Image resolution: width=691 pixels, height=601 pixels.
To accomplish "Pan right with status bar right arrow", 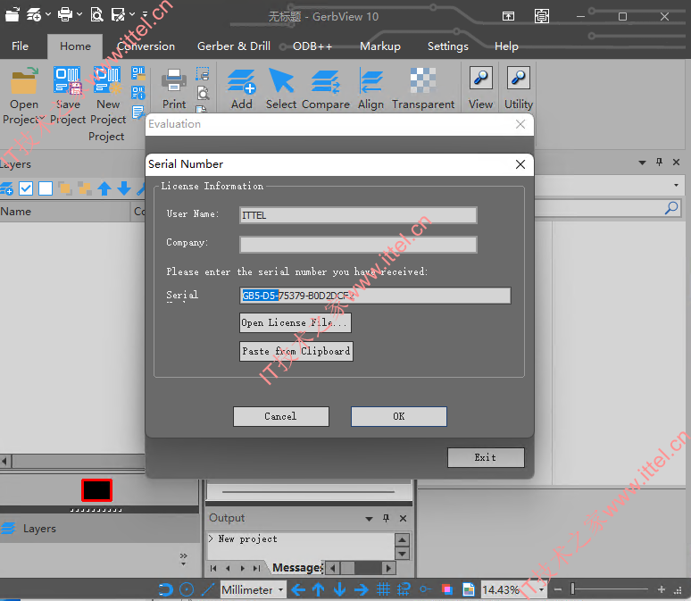I will point(361,589).
